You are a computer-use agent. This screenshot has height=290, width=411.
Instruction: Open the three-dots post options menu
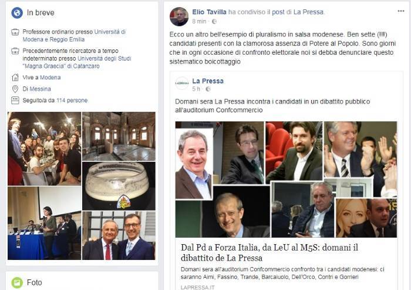401,11
